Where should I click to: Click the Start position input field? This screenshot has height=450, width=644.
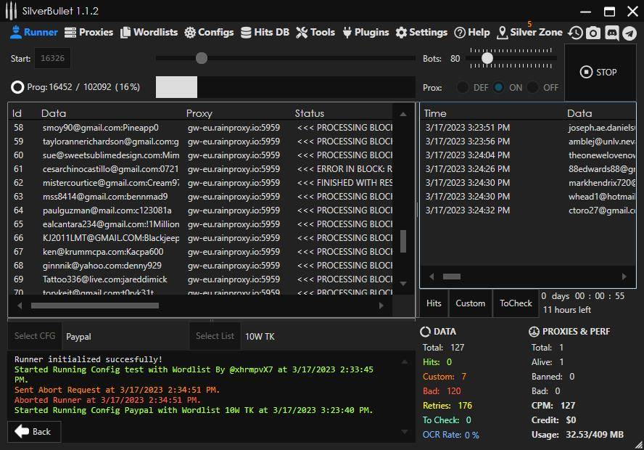pyautogui.click(x=52, y=58)
